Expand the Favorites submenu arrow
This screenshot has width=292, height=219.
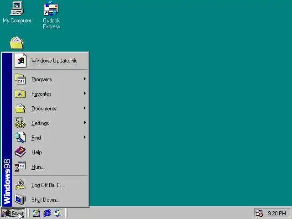click(85, 93)
